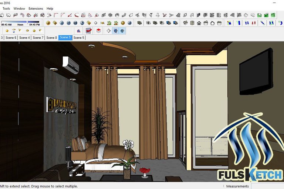This screenshot has height=189, width=284.
Task: Select the active Scene 9 tab
Action: [x=65, y=37]
